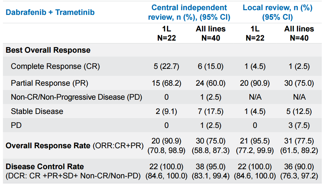This screenshot has height=186, width=330.
Task: Click the "Stable Disease" row label
Action: click(x=37, y=111)
